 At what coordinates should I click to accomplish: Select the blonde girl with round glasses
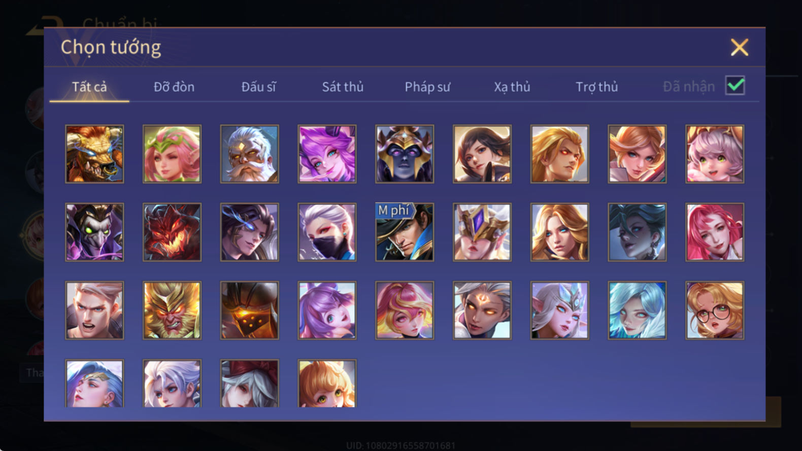pos(715,310)
